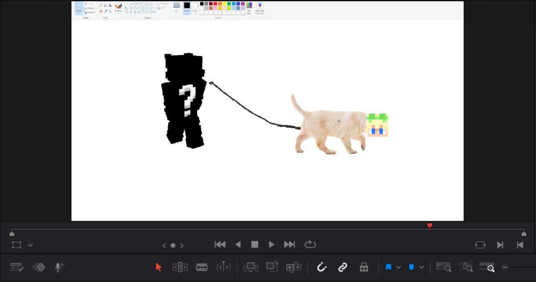The height and width of the screenshot is (282, 536).
Task: Toggle Linked Selection chain icon
Action: [x=342, y=267]
